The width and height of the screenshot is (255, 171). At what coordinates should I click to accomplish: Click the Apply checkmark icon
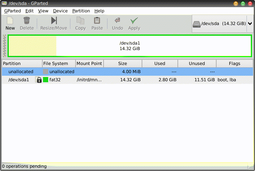click(134, 21)
